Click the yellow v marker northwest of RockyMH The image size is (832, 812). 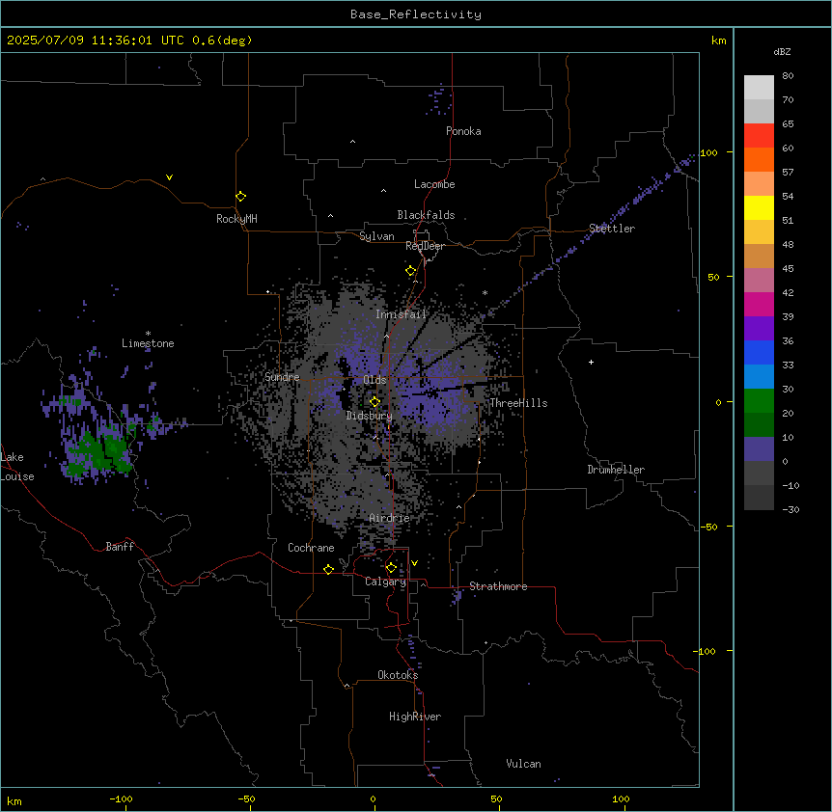coord(169,177)
